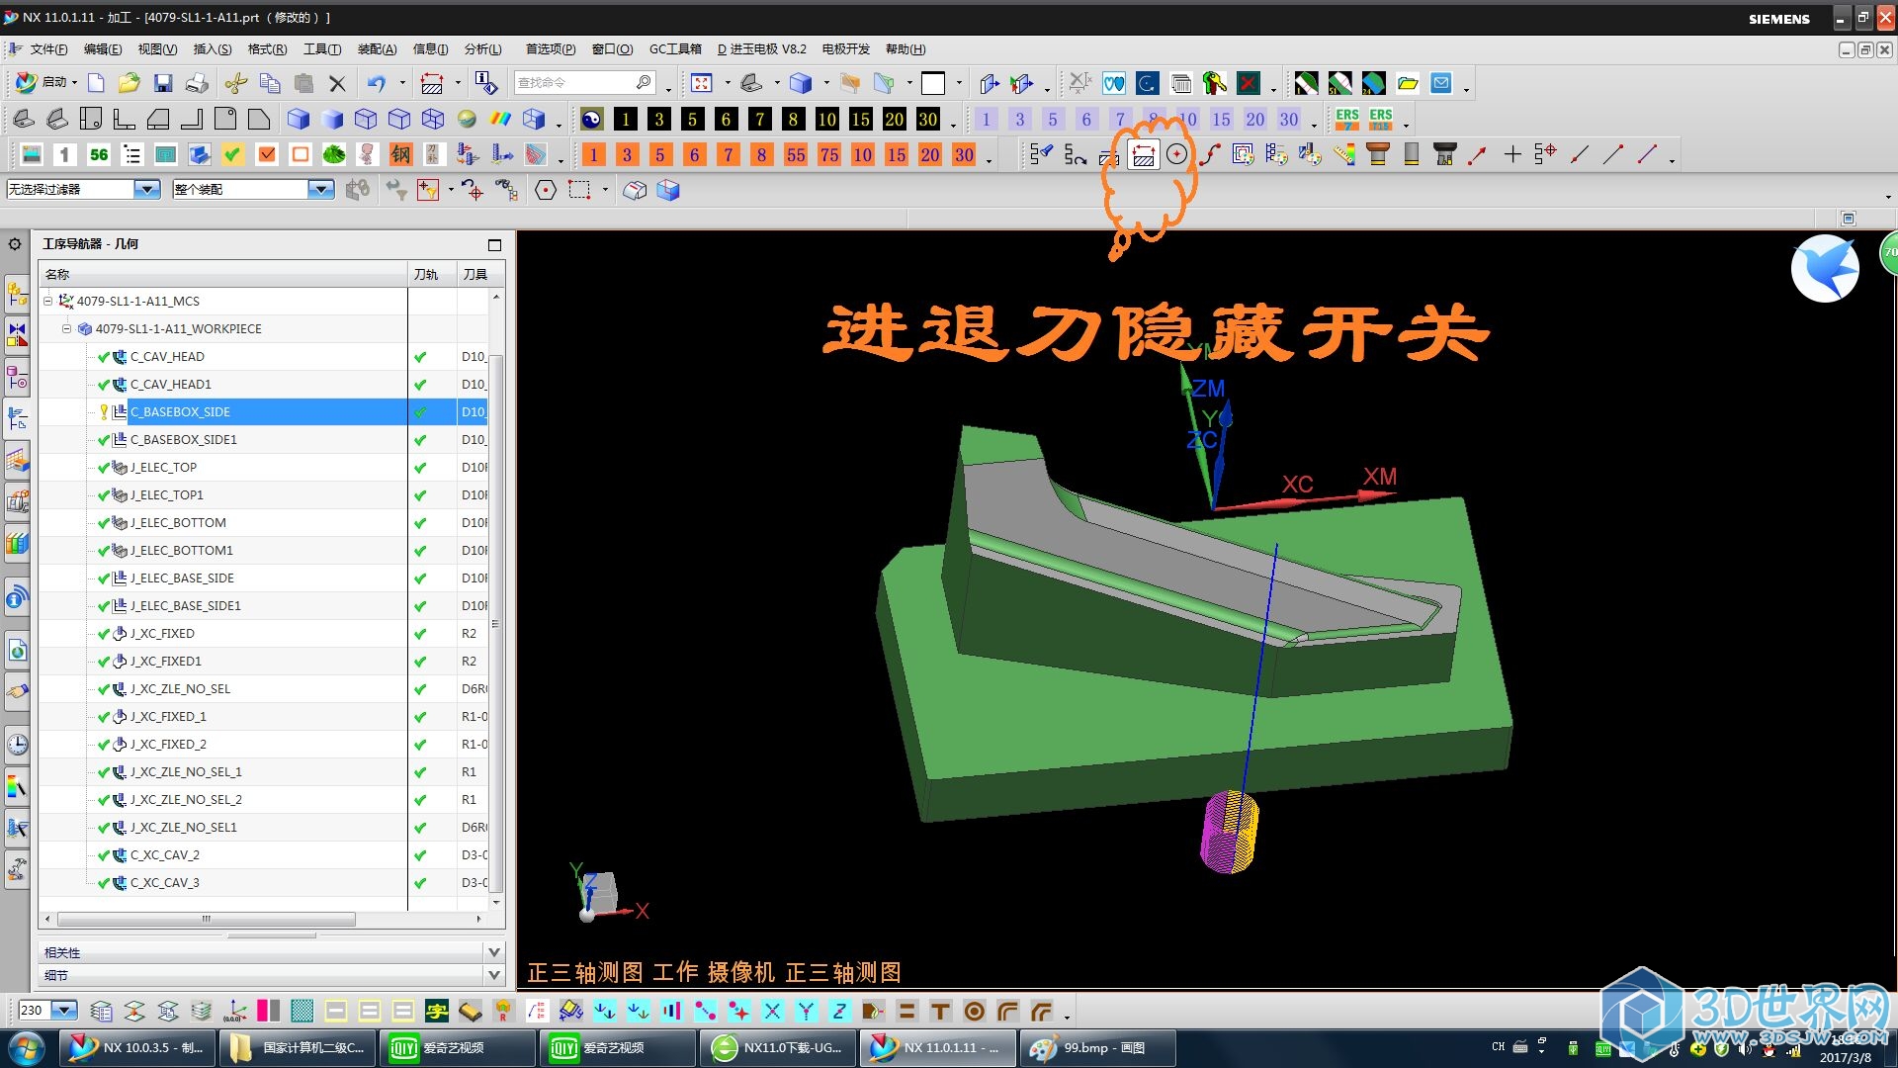
Task: Click the Fit view icon
Action: (702, 83)
